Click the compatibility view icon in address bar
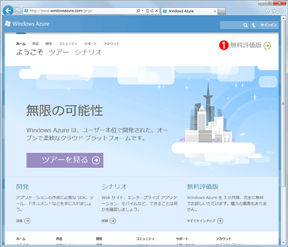 148,11
